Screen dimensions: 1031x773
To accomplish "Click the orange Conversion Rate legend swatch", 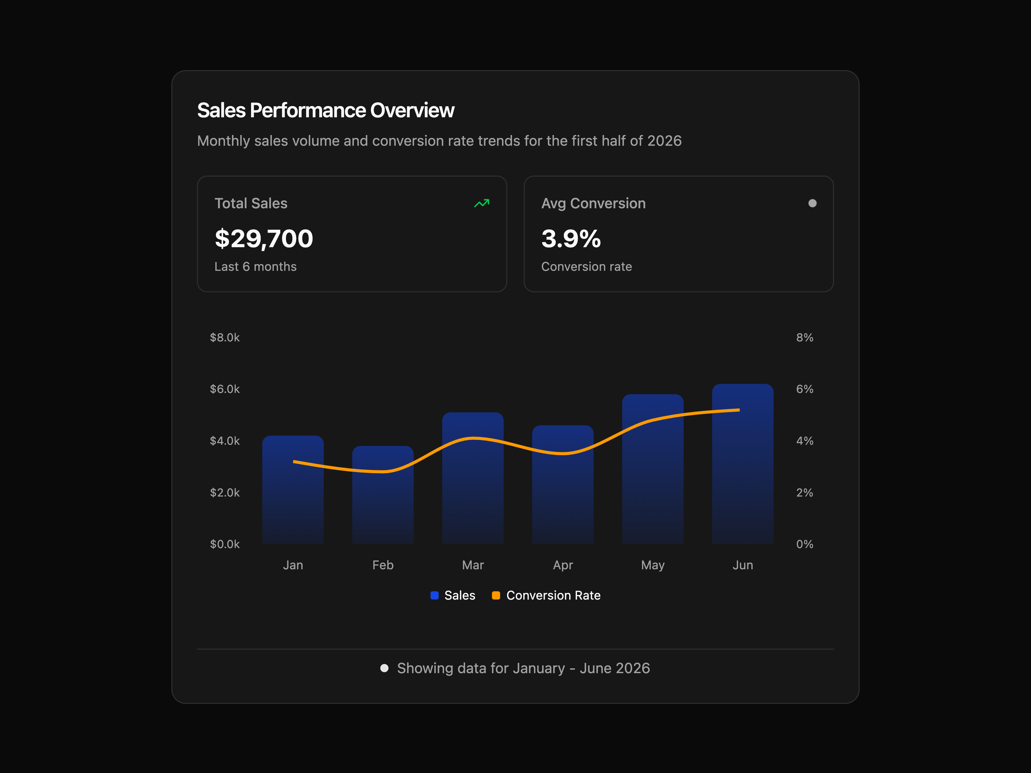I will (496, 596).
